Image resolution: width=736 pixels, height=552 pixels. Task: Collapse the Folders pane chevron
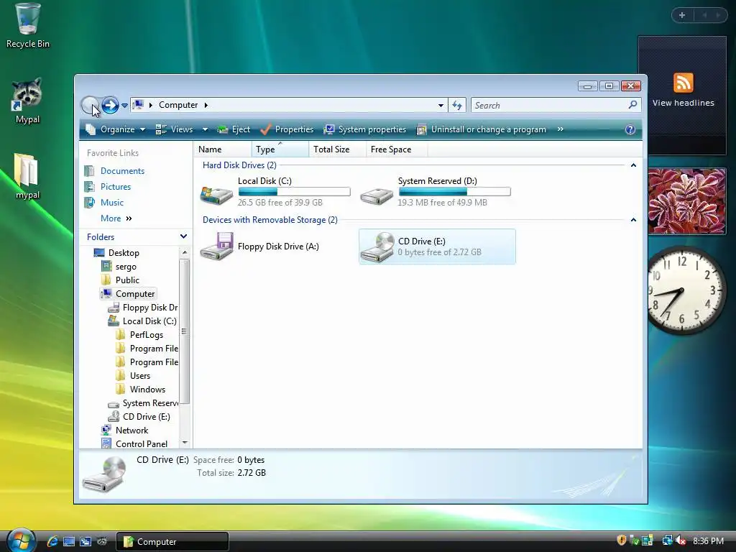point(183,236)
